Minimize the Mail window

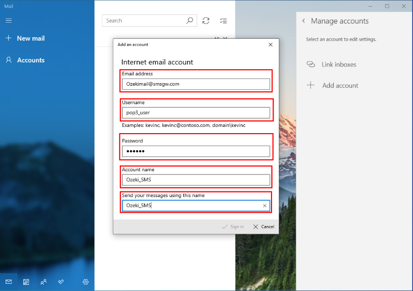coord(370,6)
